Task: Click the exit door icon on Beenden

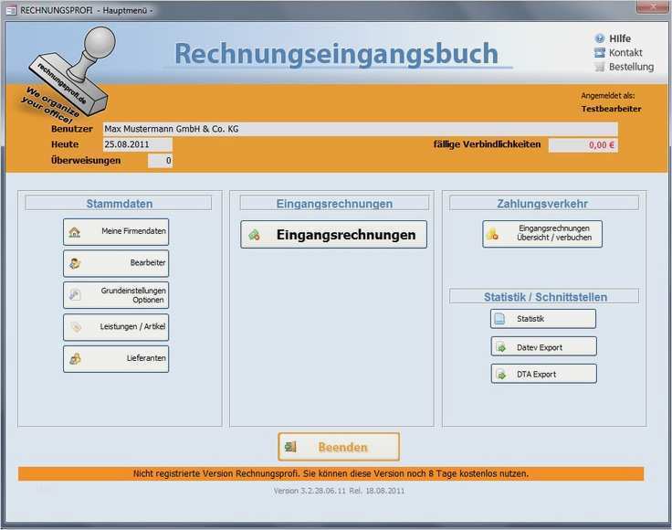Action: (x=290, y=447)
